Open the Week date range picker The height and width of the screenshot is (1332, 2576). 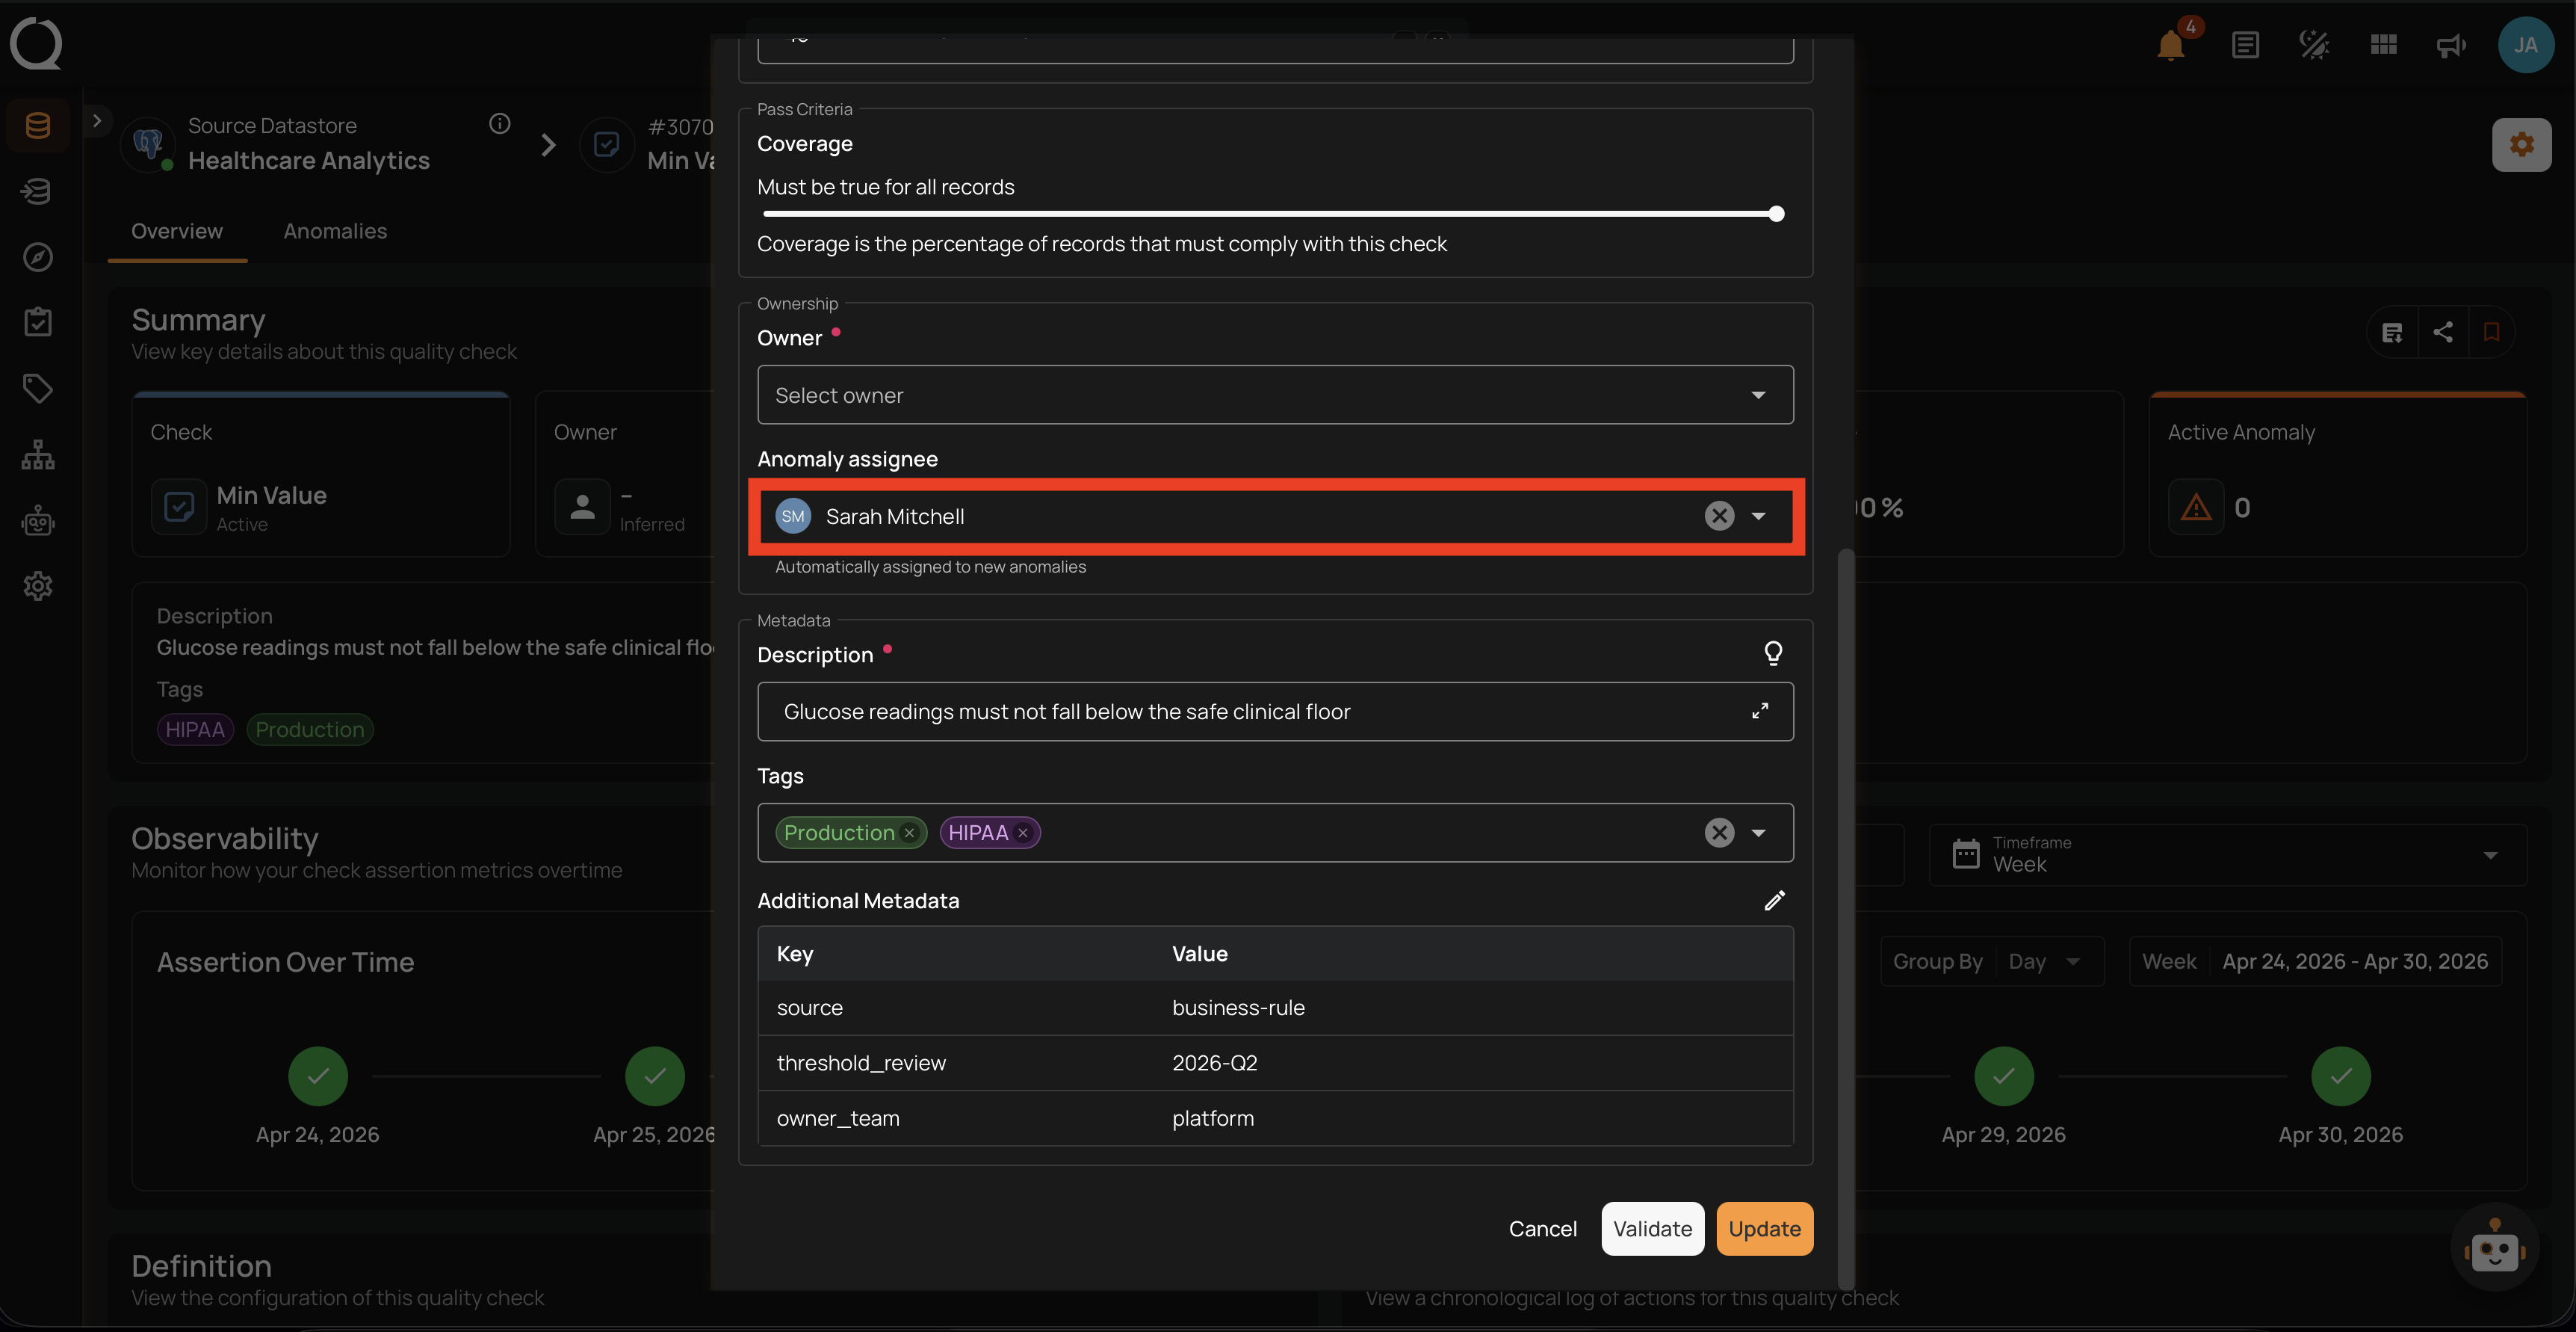pyautogui.click(x=2315, y=962)
